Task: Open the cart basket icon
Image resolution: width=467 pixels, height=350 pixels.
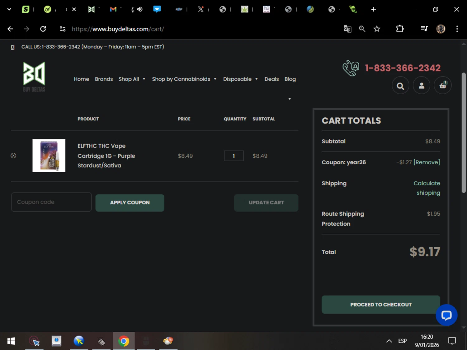Action: point(442,85)
